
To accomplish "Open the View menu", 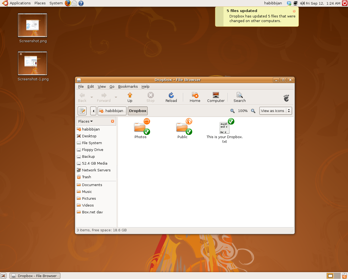I will pyautogui.click(x=102, y=87).
